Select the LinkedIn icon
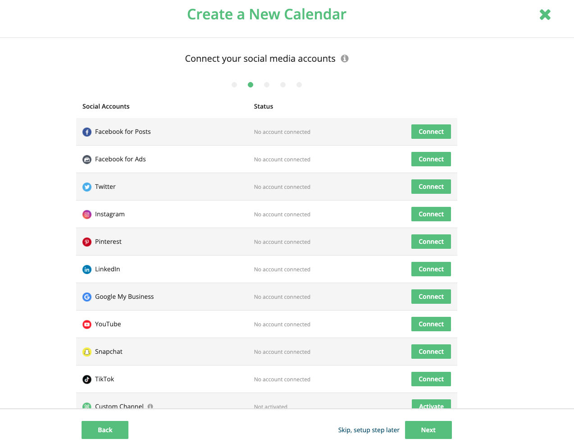Image resolution: width=574 pixels, height=448 pixels. [87, 269]
